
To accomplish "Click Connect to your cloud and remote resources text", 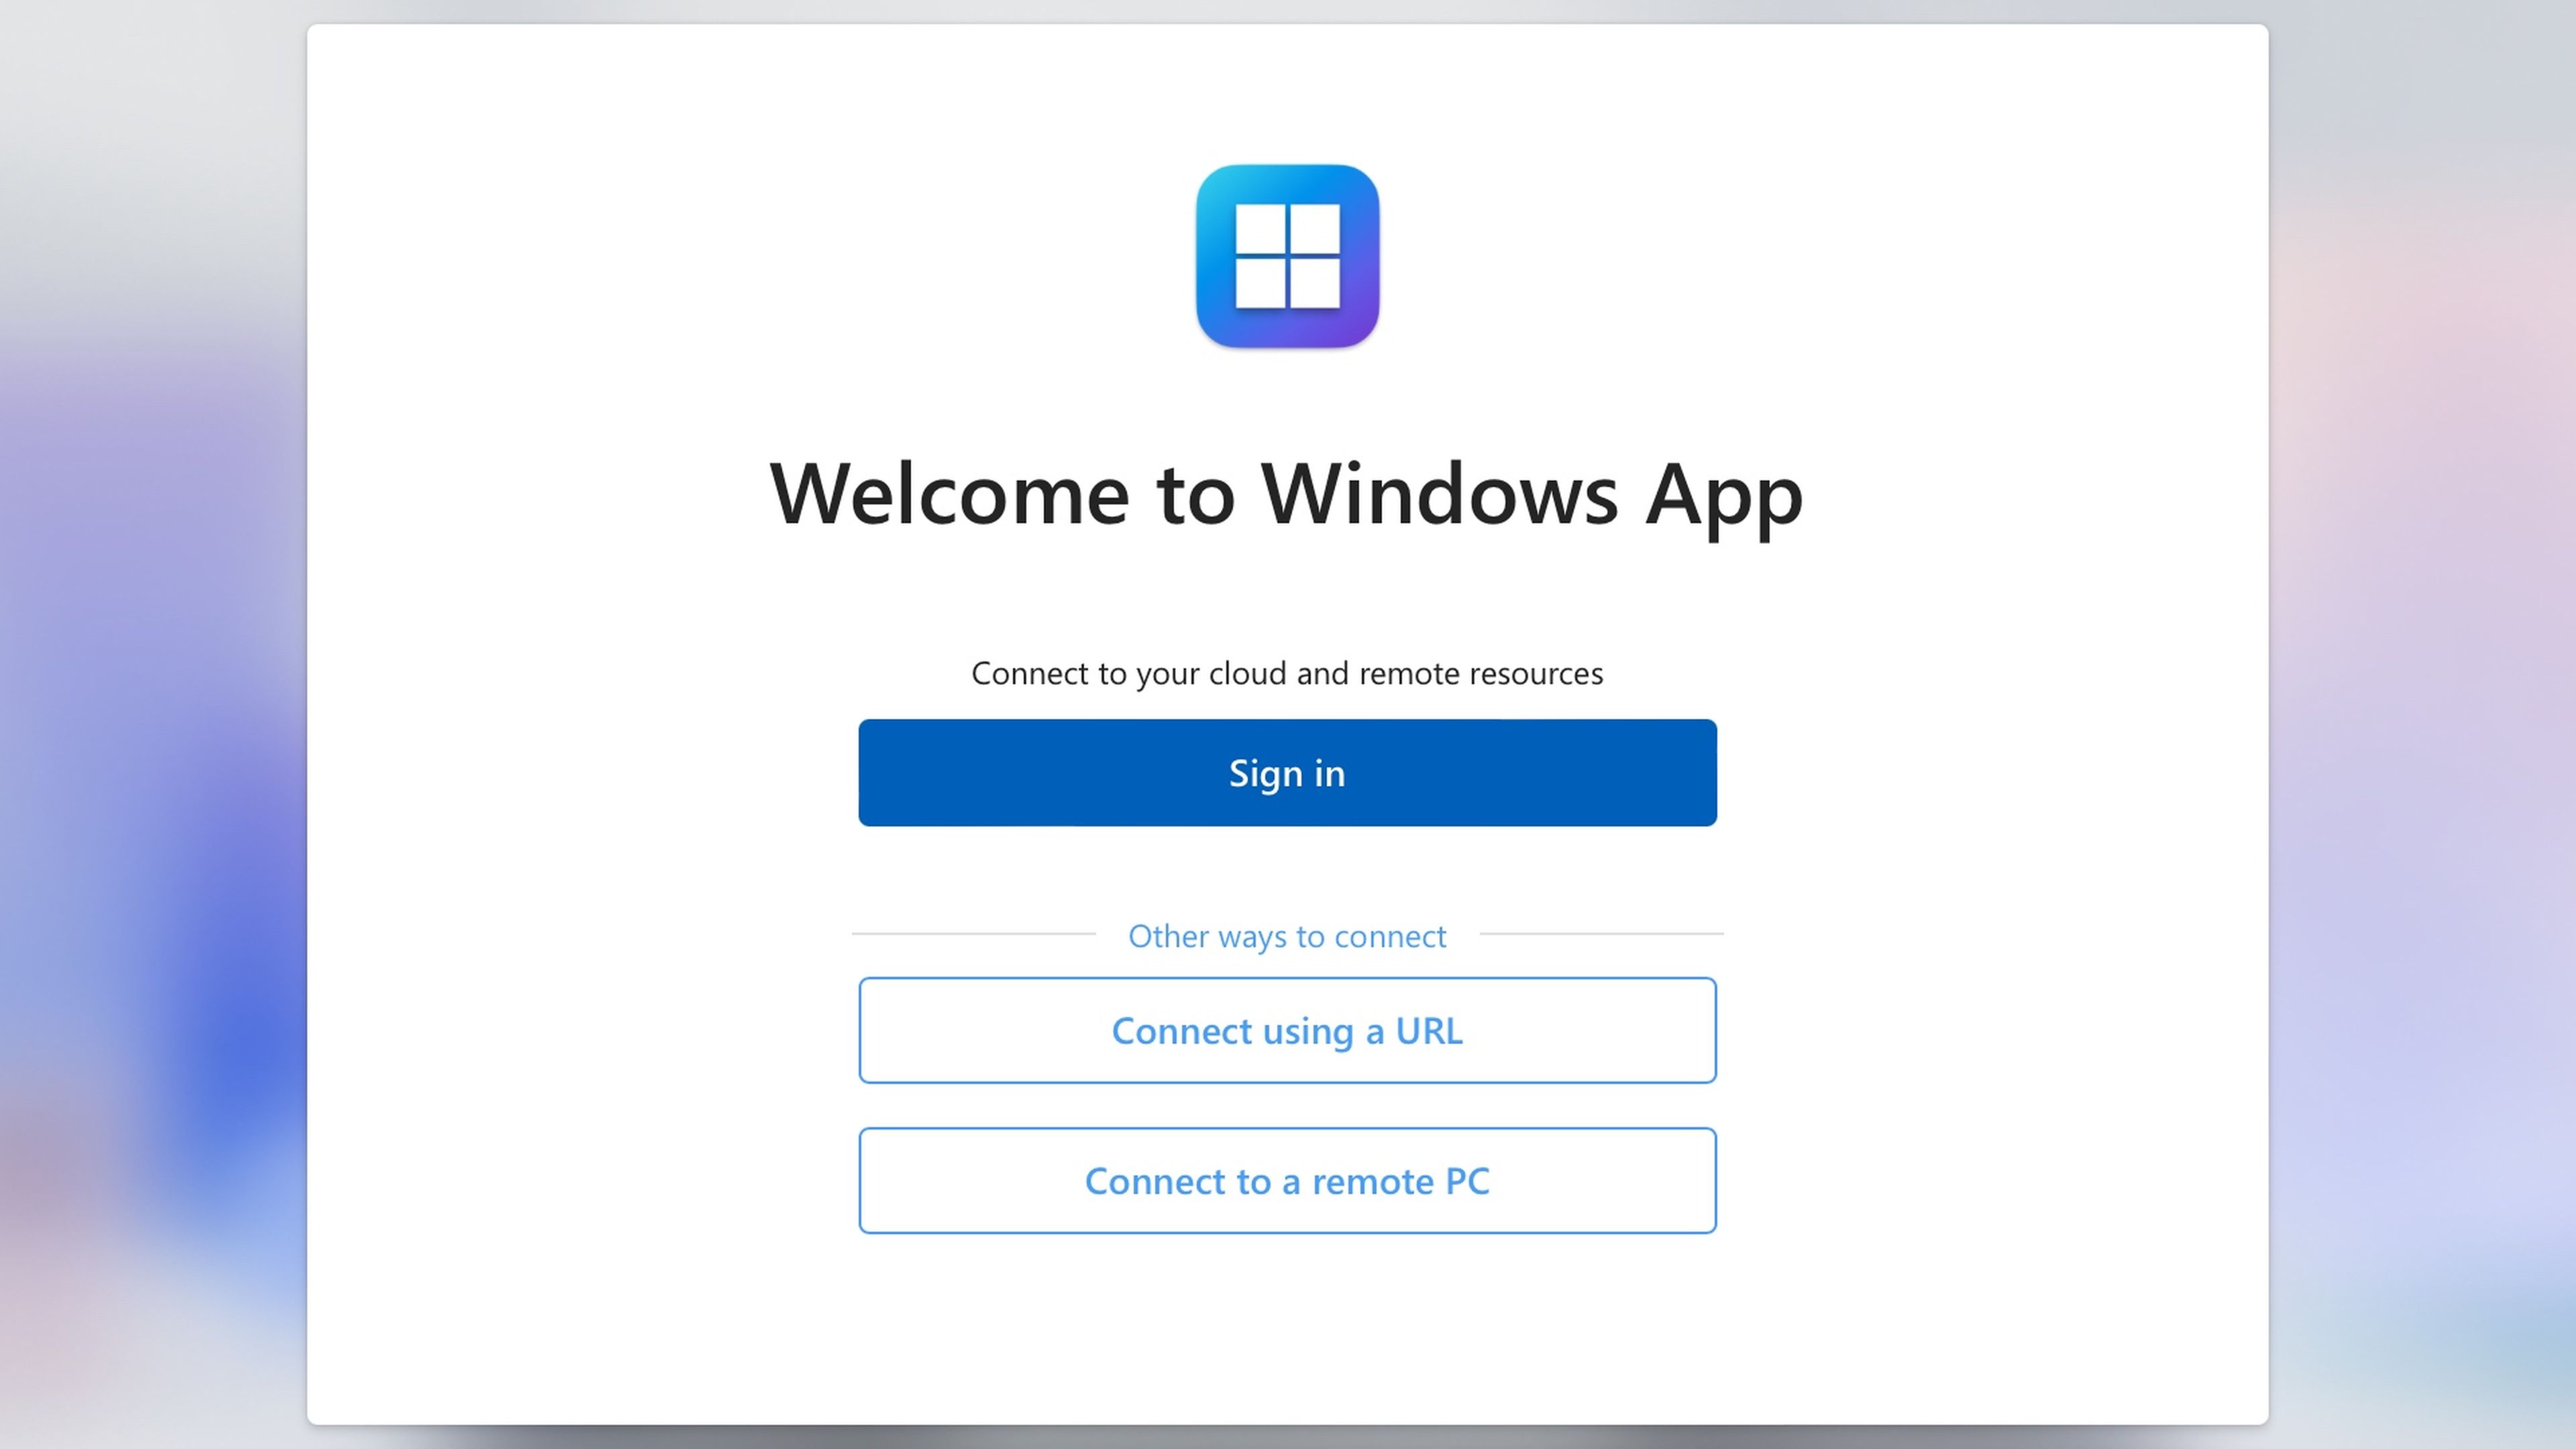I will pos(1287,674).
